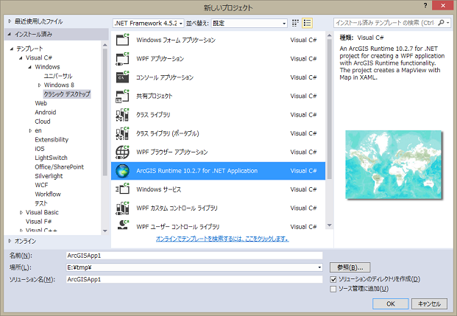Expand the Visual Basic tree node
The width and height of the screenshot is (457, 316).
(x=21, y=212)
